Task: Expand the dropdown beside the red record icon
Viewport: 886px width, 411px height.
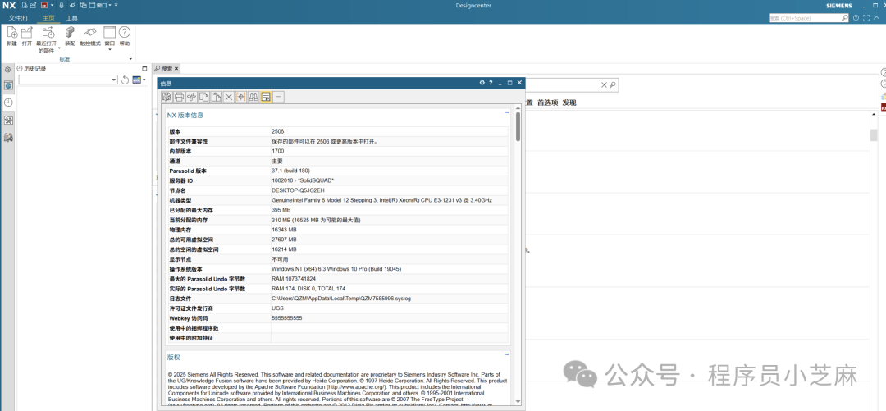Action: [52, 5]
